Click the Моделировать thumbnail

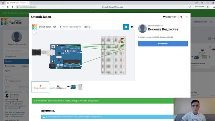pyautogui.click(x=40, y=87)
